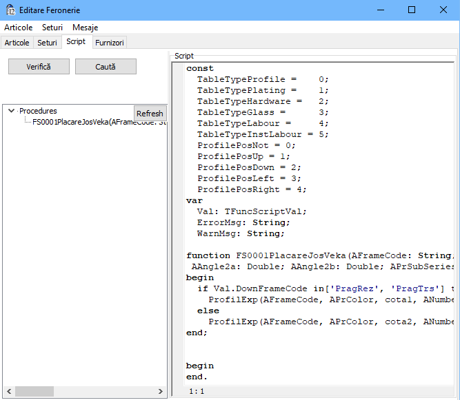Collapse the Procedures tree node
Image resolution: width=460 pixels, height=400 pixels.
pos(12,111)
